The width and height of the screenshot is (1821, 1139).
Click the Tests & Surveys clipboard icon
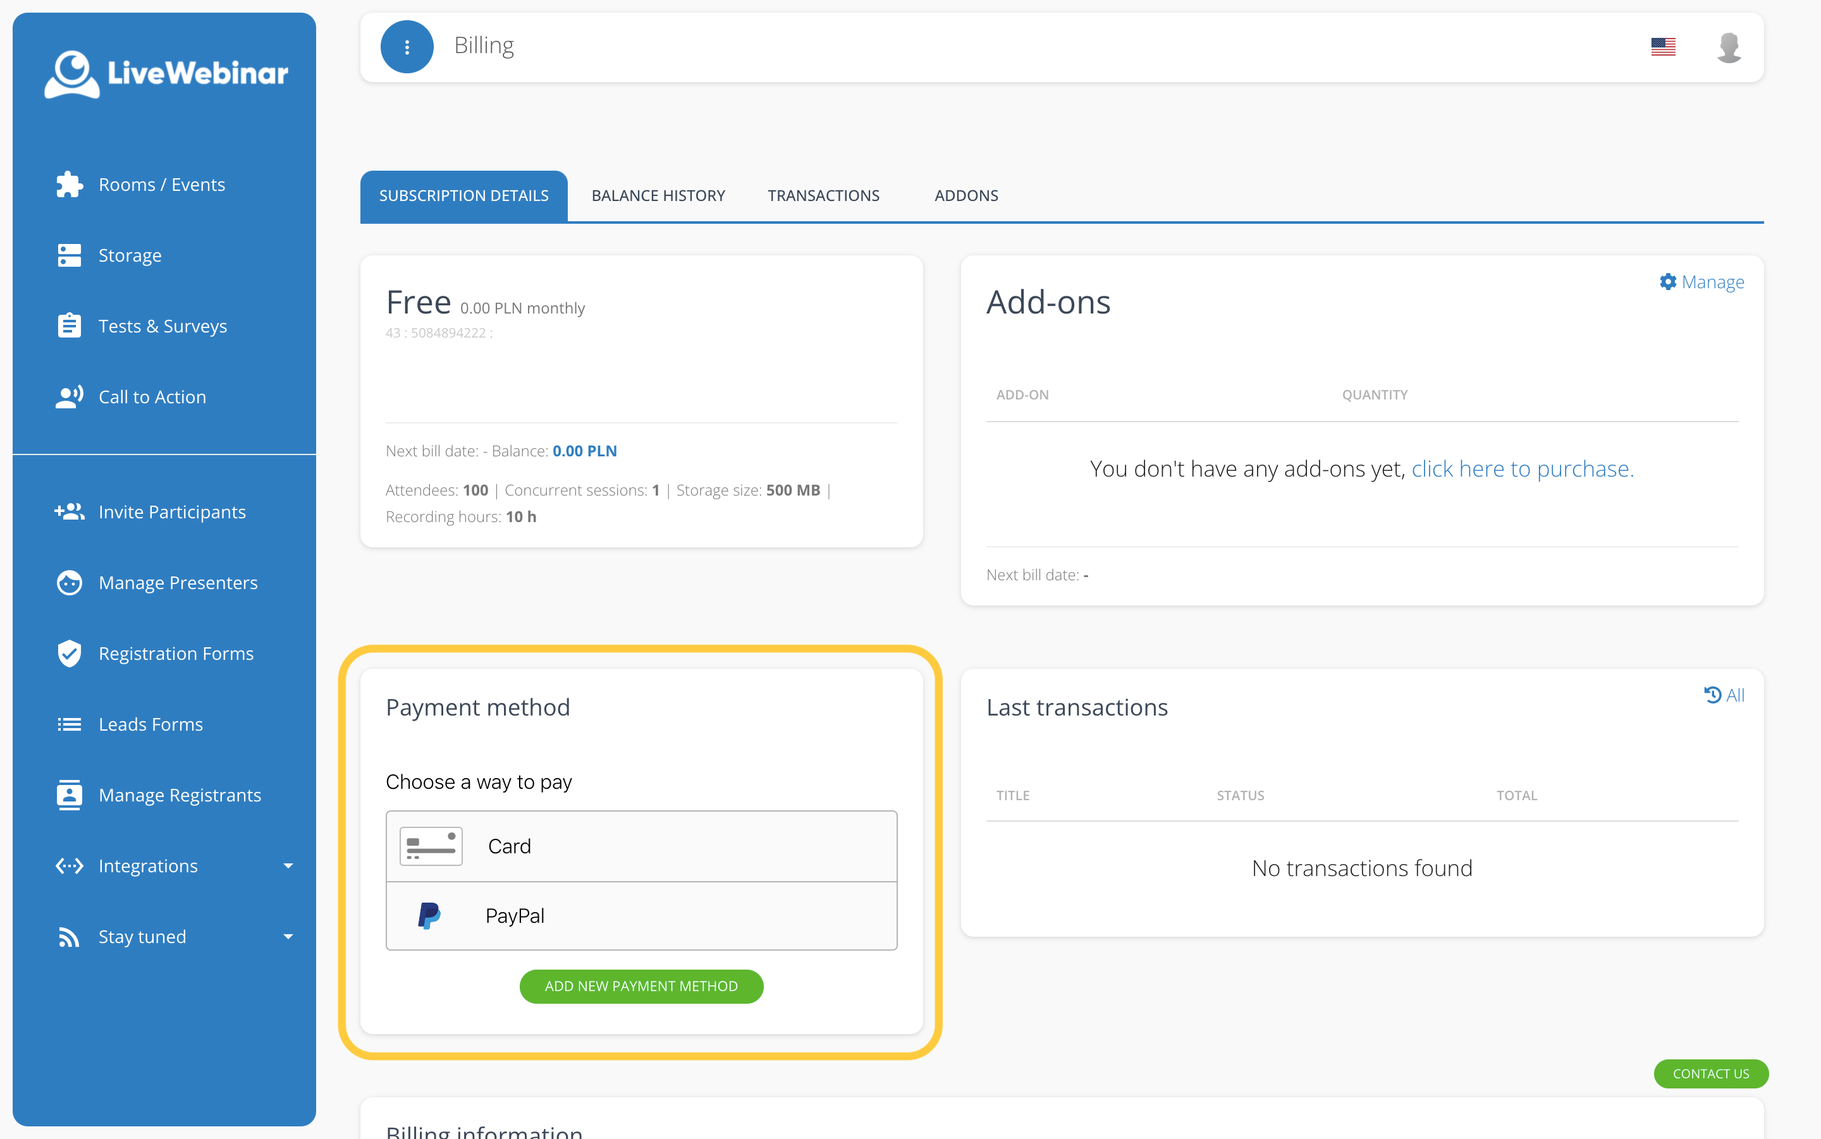pos(70,326)
